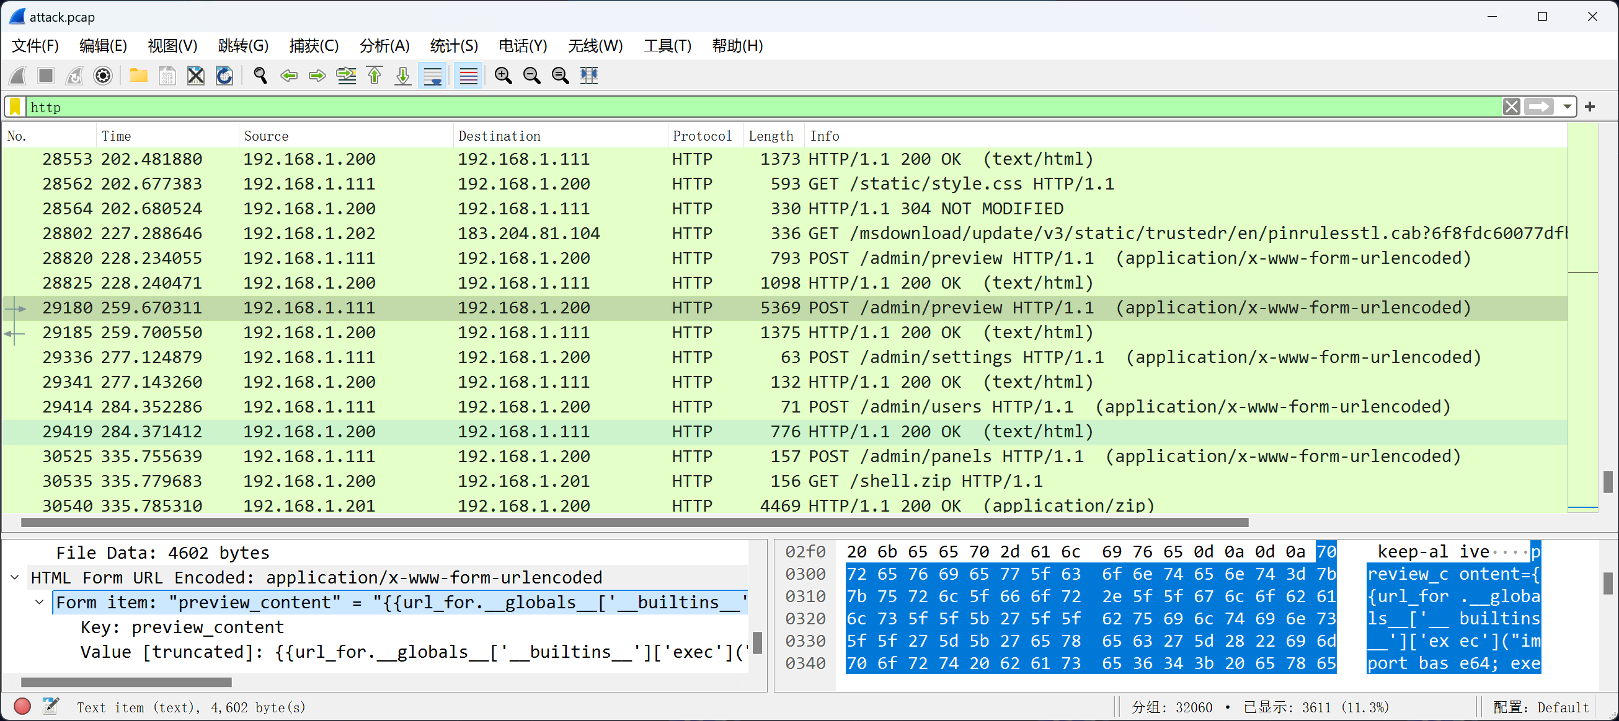Apply the display filter arrow button
Image resolution: width=1619 pixels, height=721 pixels.
(1538, 107)
